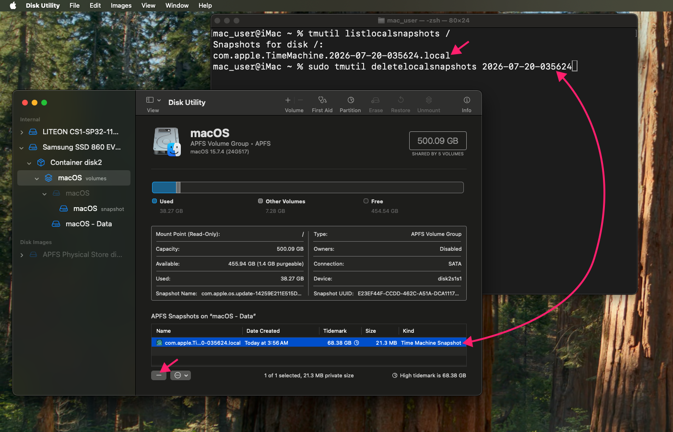The image size is (673, 432).
Task: Click the High tidemark clock icon
Action: (x=395, y=375)
